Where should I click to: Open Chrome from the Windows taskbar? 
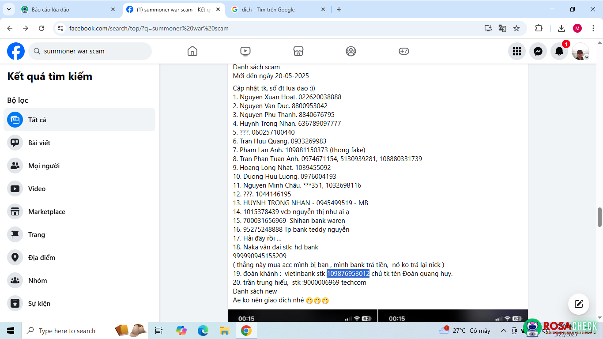point(246,331)
